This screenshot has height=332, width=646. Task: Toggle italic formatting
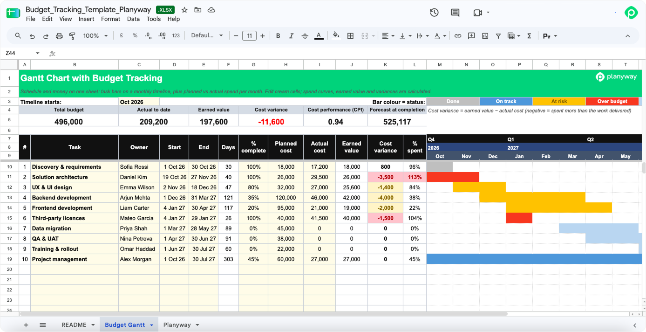pyautogui.click(x=292, y=36)
